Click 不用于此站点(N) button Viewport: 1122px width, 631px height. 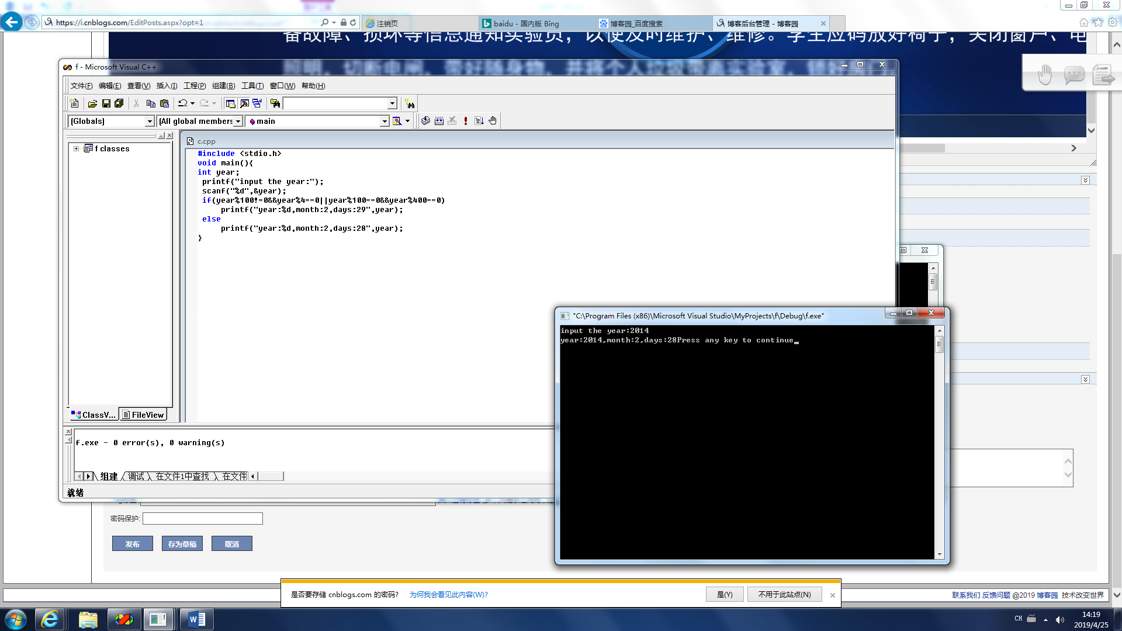pos(784,594)
